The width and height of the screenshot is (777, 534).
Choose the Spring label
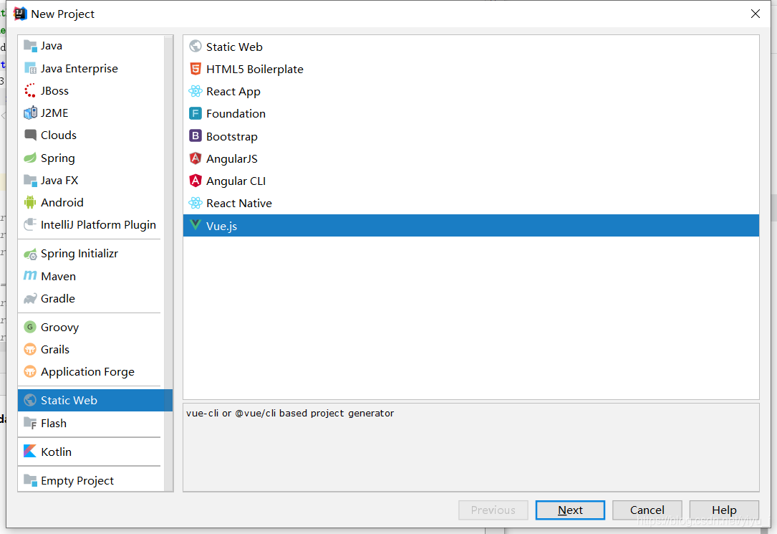(x=58, y=158)
